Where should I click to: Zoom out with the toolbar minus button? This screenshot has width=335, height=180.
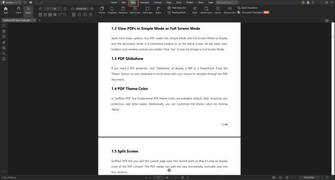click(x=73, y=9)
